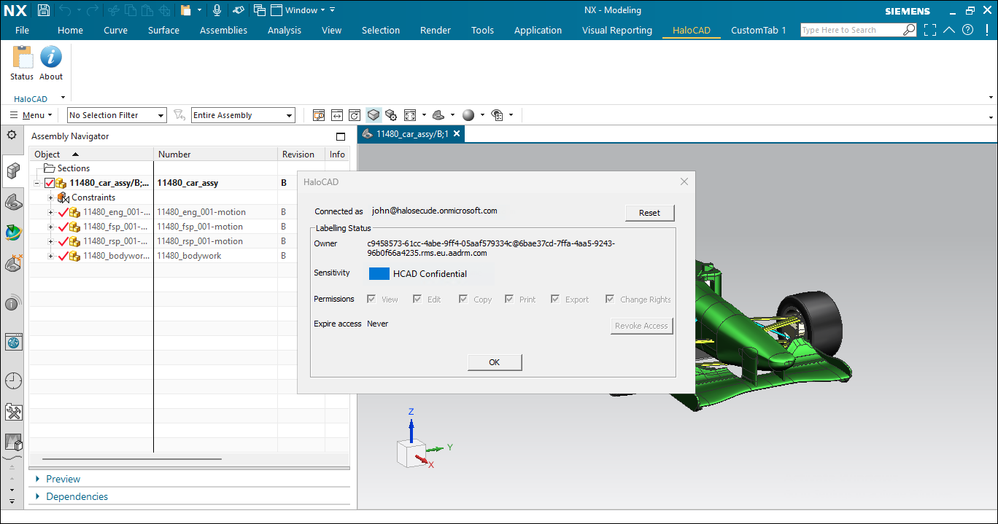Expand the Preview panel section

[x=63, y=479]
